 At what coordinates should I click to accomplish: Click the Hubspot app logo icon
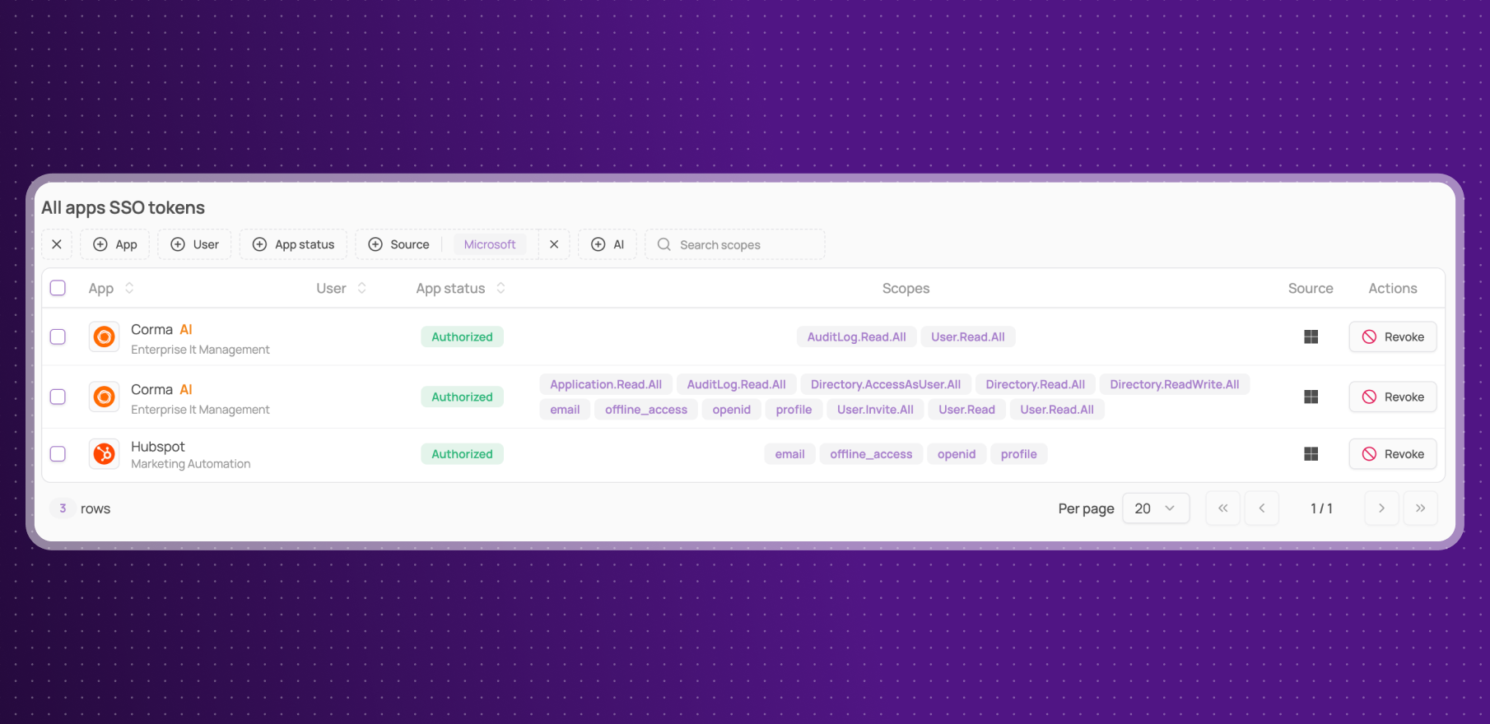tap(105, 454)
